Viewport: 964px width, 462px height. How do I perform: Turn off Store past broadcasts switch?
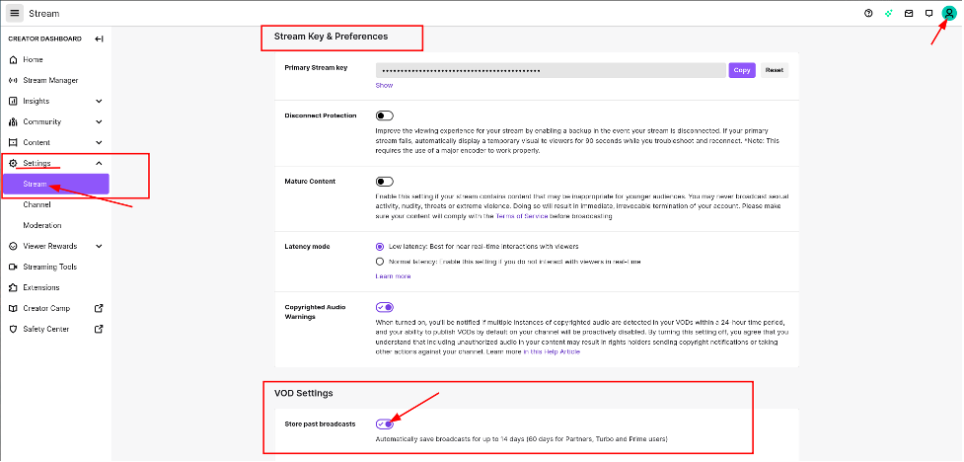384,423
